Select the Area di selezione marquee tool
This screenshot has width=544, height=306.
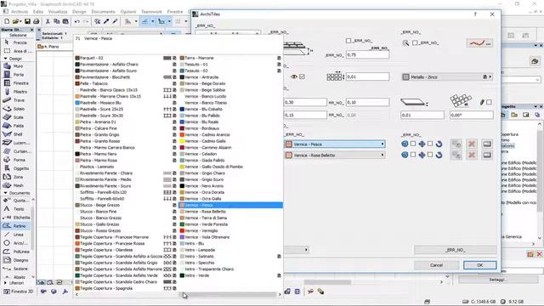click(17, 51)
